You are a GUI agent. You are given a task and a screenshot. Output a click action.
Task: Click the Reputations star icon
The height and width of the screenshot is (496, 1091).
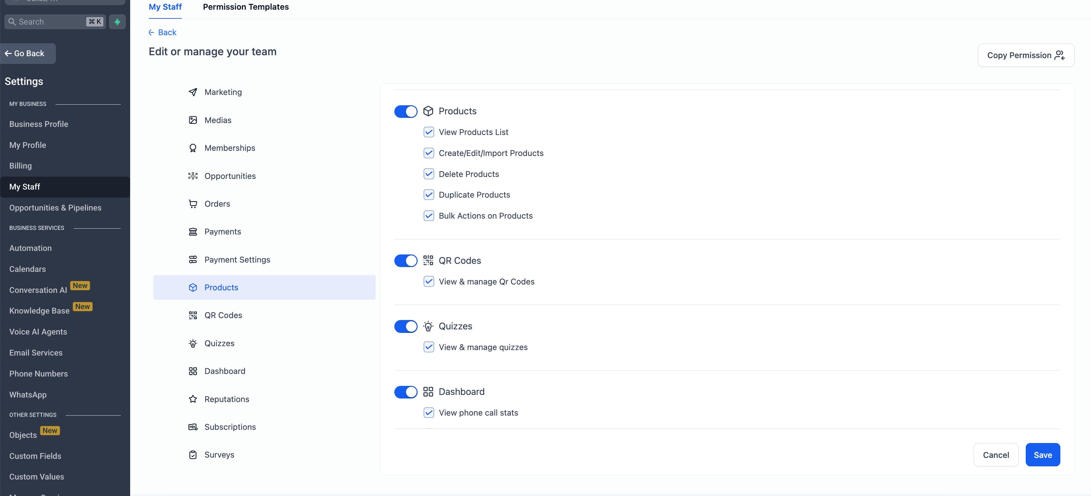pos(193,399)
